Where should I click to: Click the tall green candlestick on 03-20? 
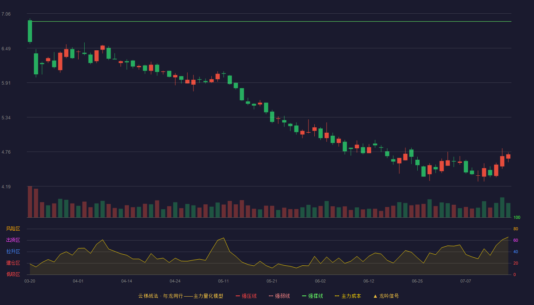30,31
